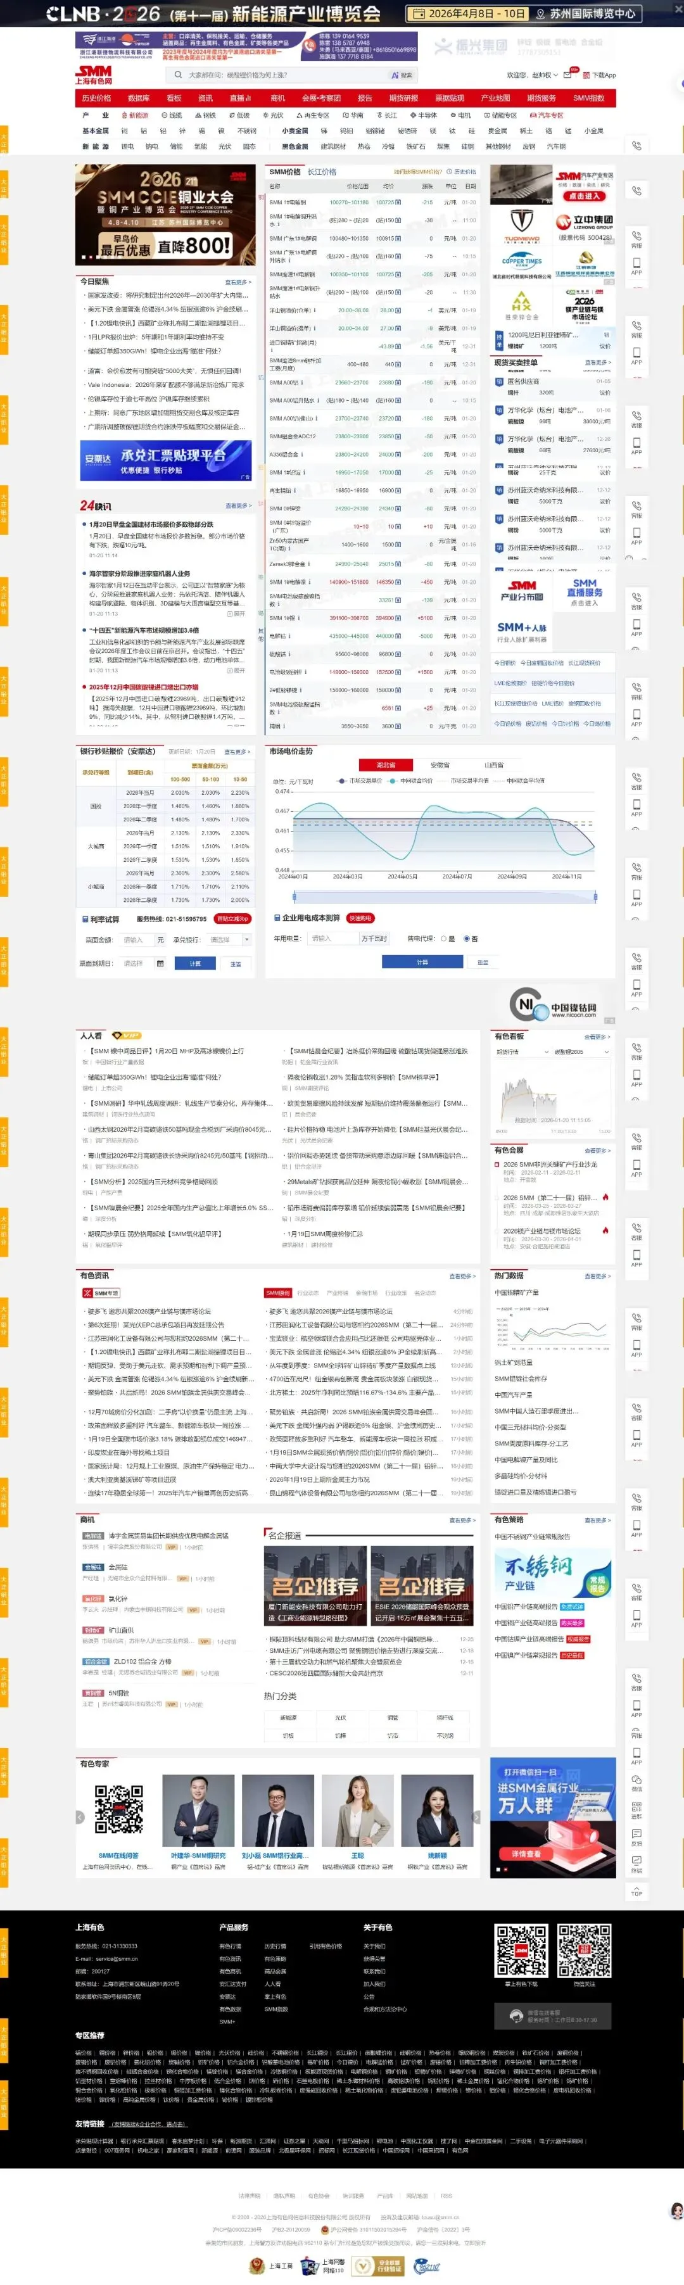This screenshot has width=684, height=2285.
Task: Expand 展开 under the 海尔智家 news item
Action: [x=235, y=613]
